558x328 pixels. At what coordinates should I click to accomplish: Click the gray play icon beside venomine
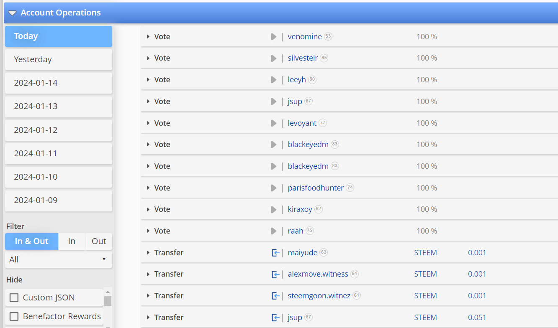click(x=274, y=37)
